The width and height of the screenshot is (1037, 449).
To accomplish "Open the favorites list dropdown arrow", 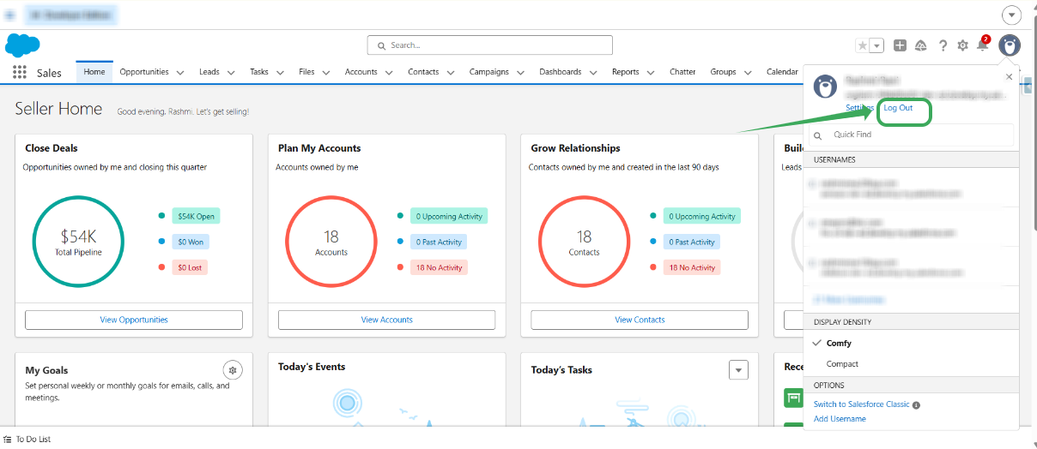I will [876, 45].
